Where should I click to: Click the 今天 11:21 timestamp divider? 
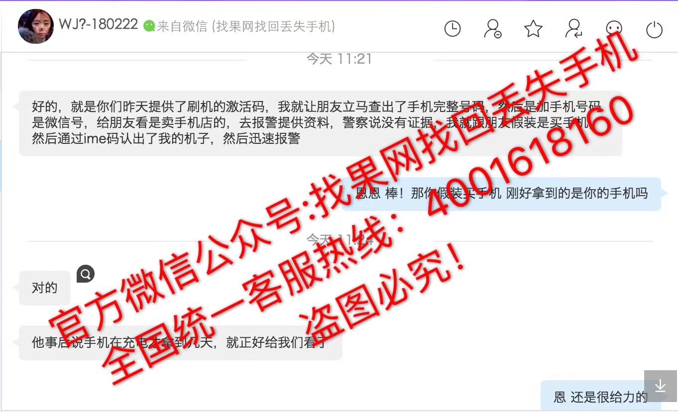[x=339, y=59]
